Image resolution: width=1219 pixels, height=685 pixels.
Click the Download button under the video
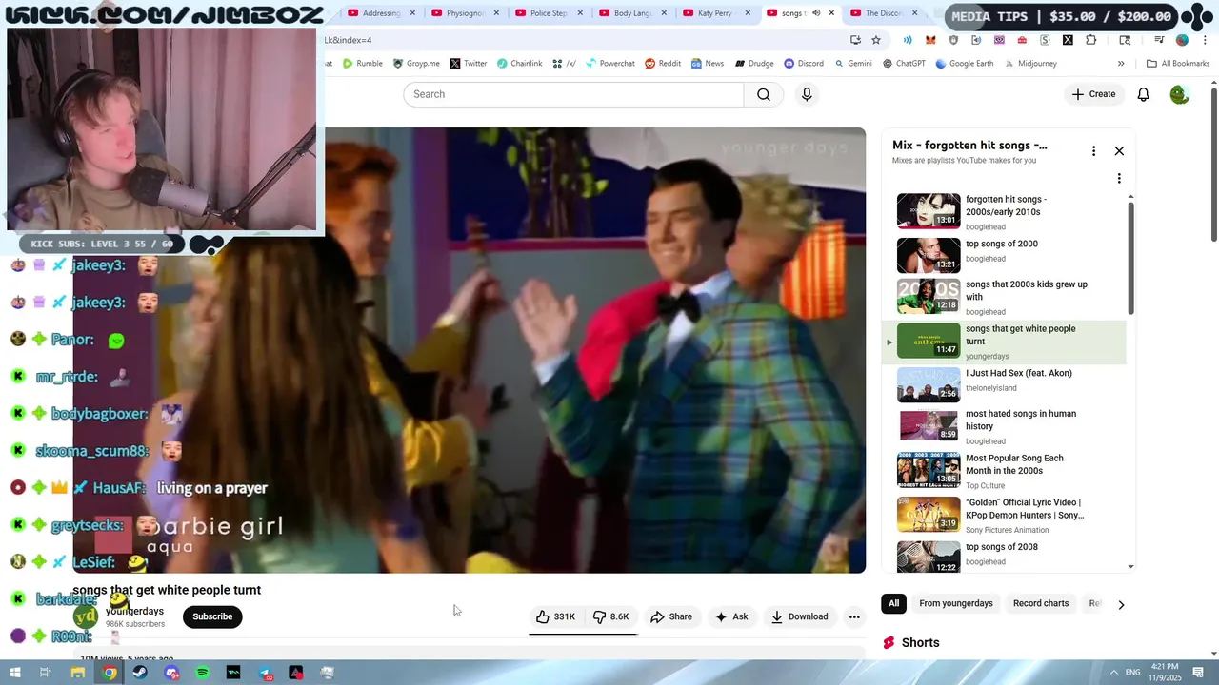click(x=800, y=616)
